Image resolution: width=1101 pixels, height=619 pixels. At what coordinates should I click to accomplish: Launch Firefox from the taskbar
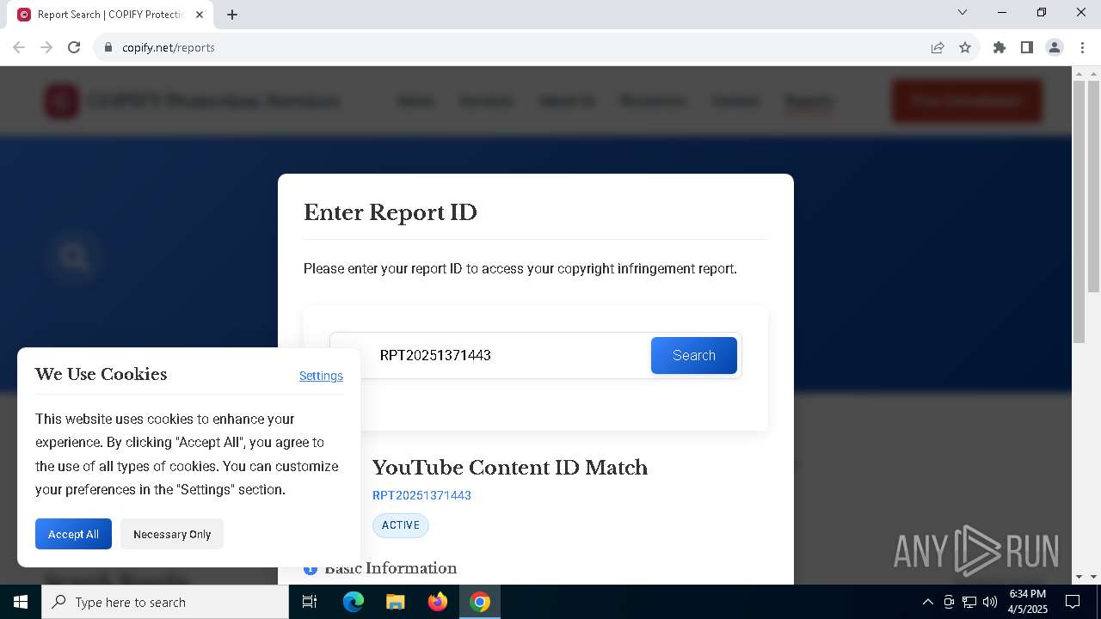pyautogui.click(x=438, y=602)
